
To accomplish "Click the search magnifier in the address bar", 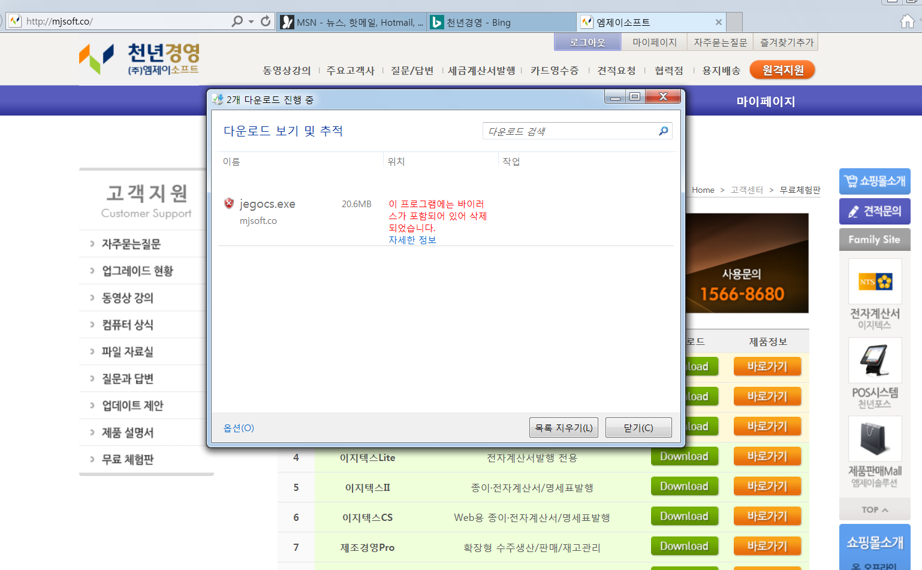I will [x=237, y=22].
